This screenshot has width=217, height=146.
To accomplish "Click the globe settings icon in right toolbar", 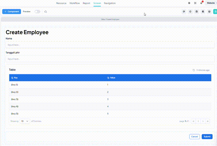I will (203, 11).
